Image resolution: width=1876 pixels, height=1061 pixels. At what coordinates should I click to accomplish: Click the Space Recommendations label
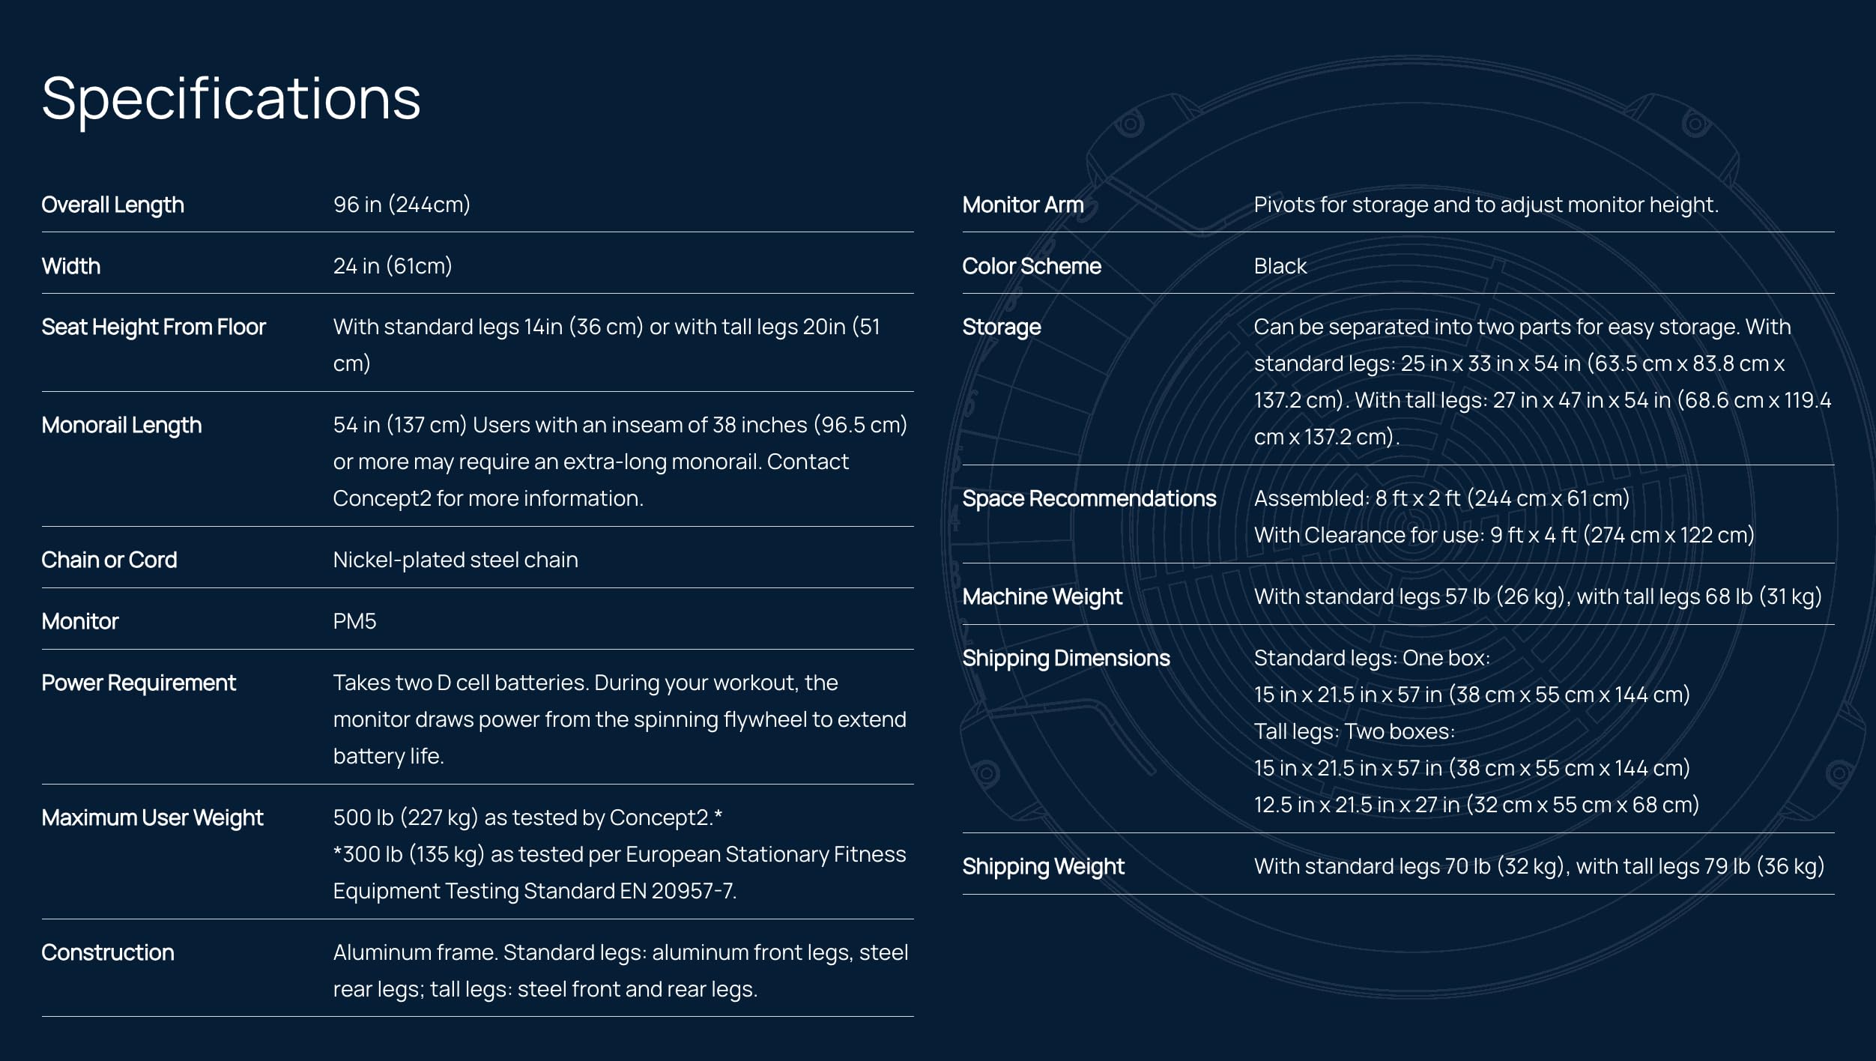pos(1089,498)
